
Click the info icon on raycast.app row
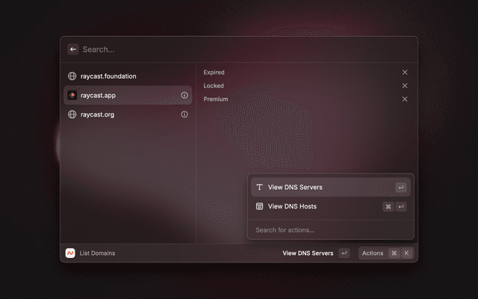click(184, 96)
